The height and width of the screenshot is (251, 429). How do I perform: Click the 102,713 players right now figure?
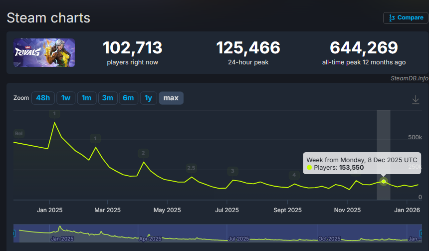click(132, 47)
